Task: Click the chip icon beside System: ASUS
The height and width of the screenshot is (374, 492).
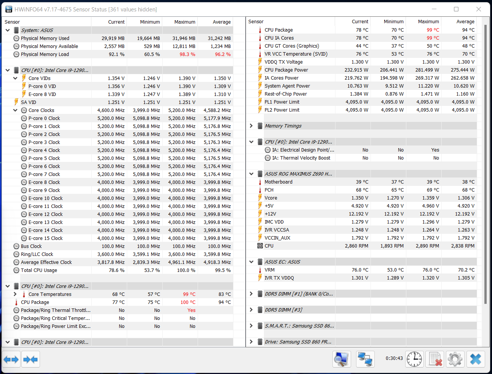Action: tap(16, 30)
